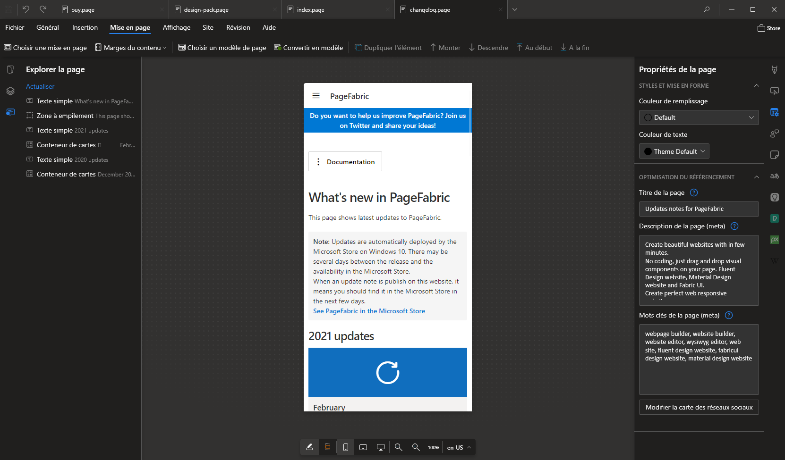Open the lightbulb tips icon in right sidebar
785x460 pixels.
pyautogui.click(x=775, y=197)
